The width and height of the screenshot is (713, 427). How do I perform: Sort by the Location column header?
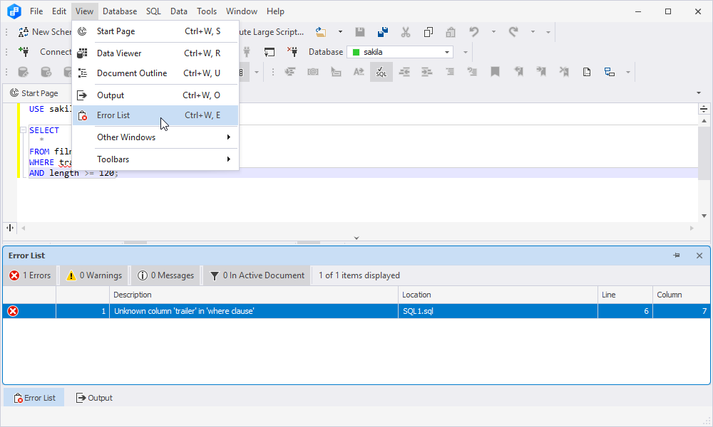click(x=498, y=295)
